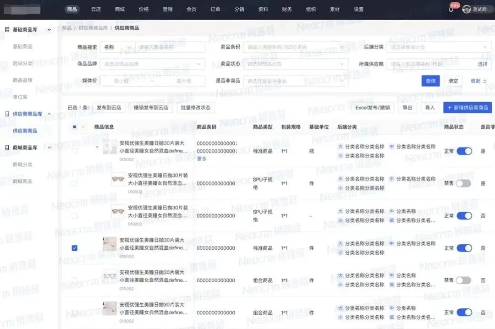495x329 pixels.
Task: Click the 查询 search button
Action: click(x=430, y=81)
